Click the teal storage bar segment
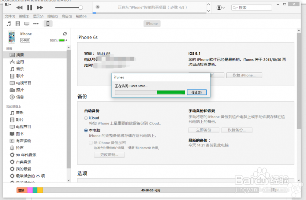This screenshot has width=306, height=200. pos(35,190)
